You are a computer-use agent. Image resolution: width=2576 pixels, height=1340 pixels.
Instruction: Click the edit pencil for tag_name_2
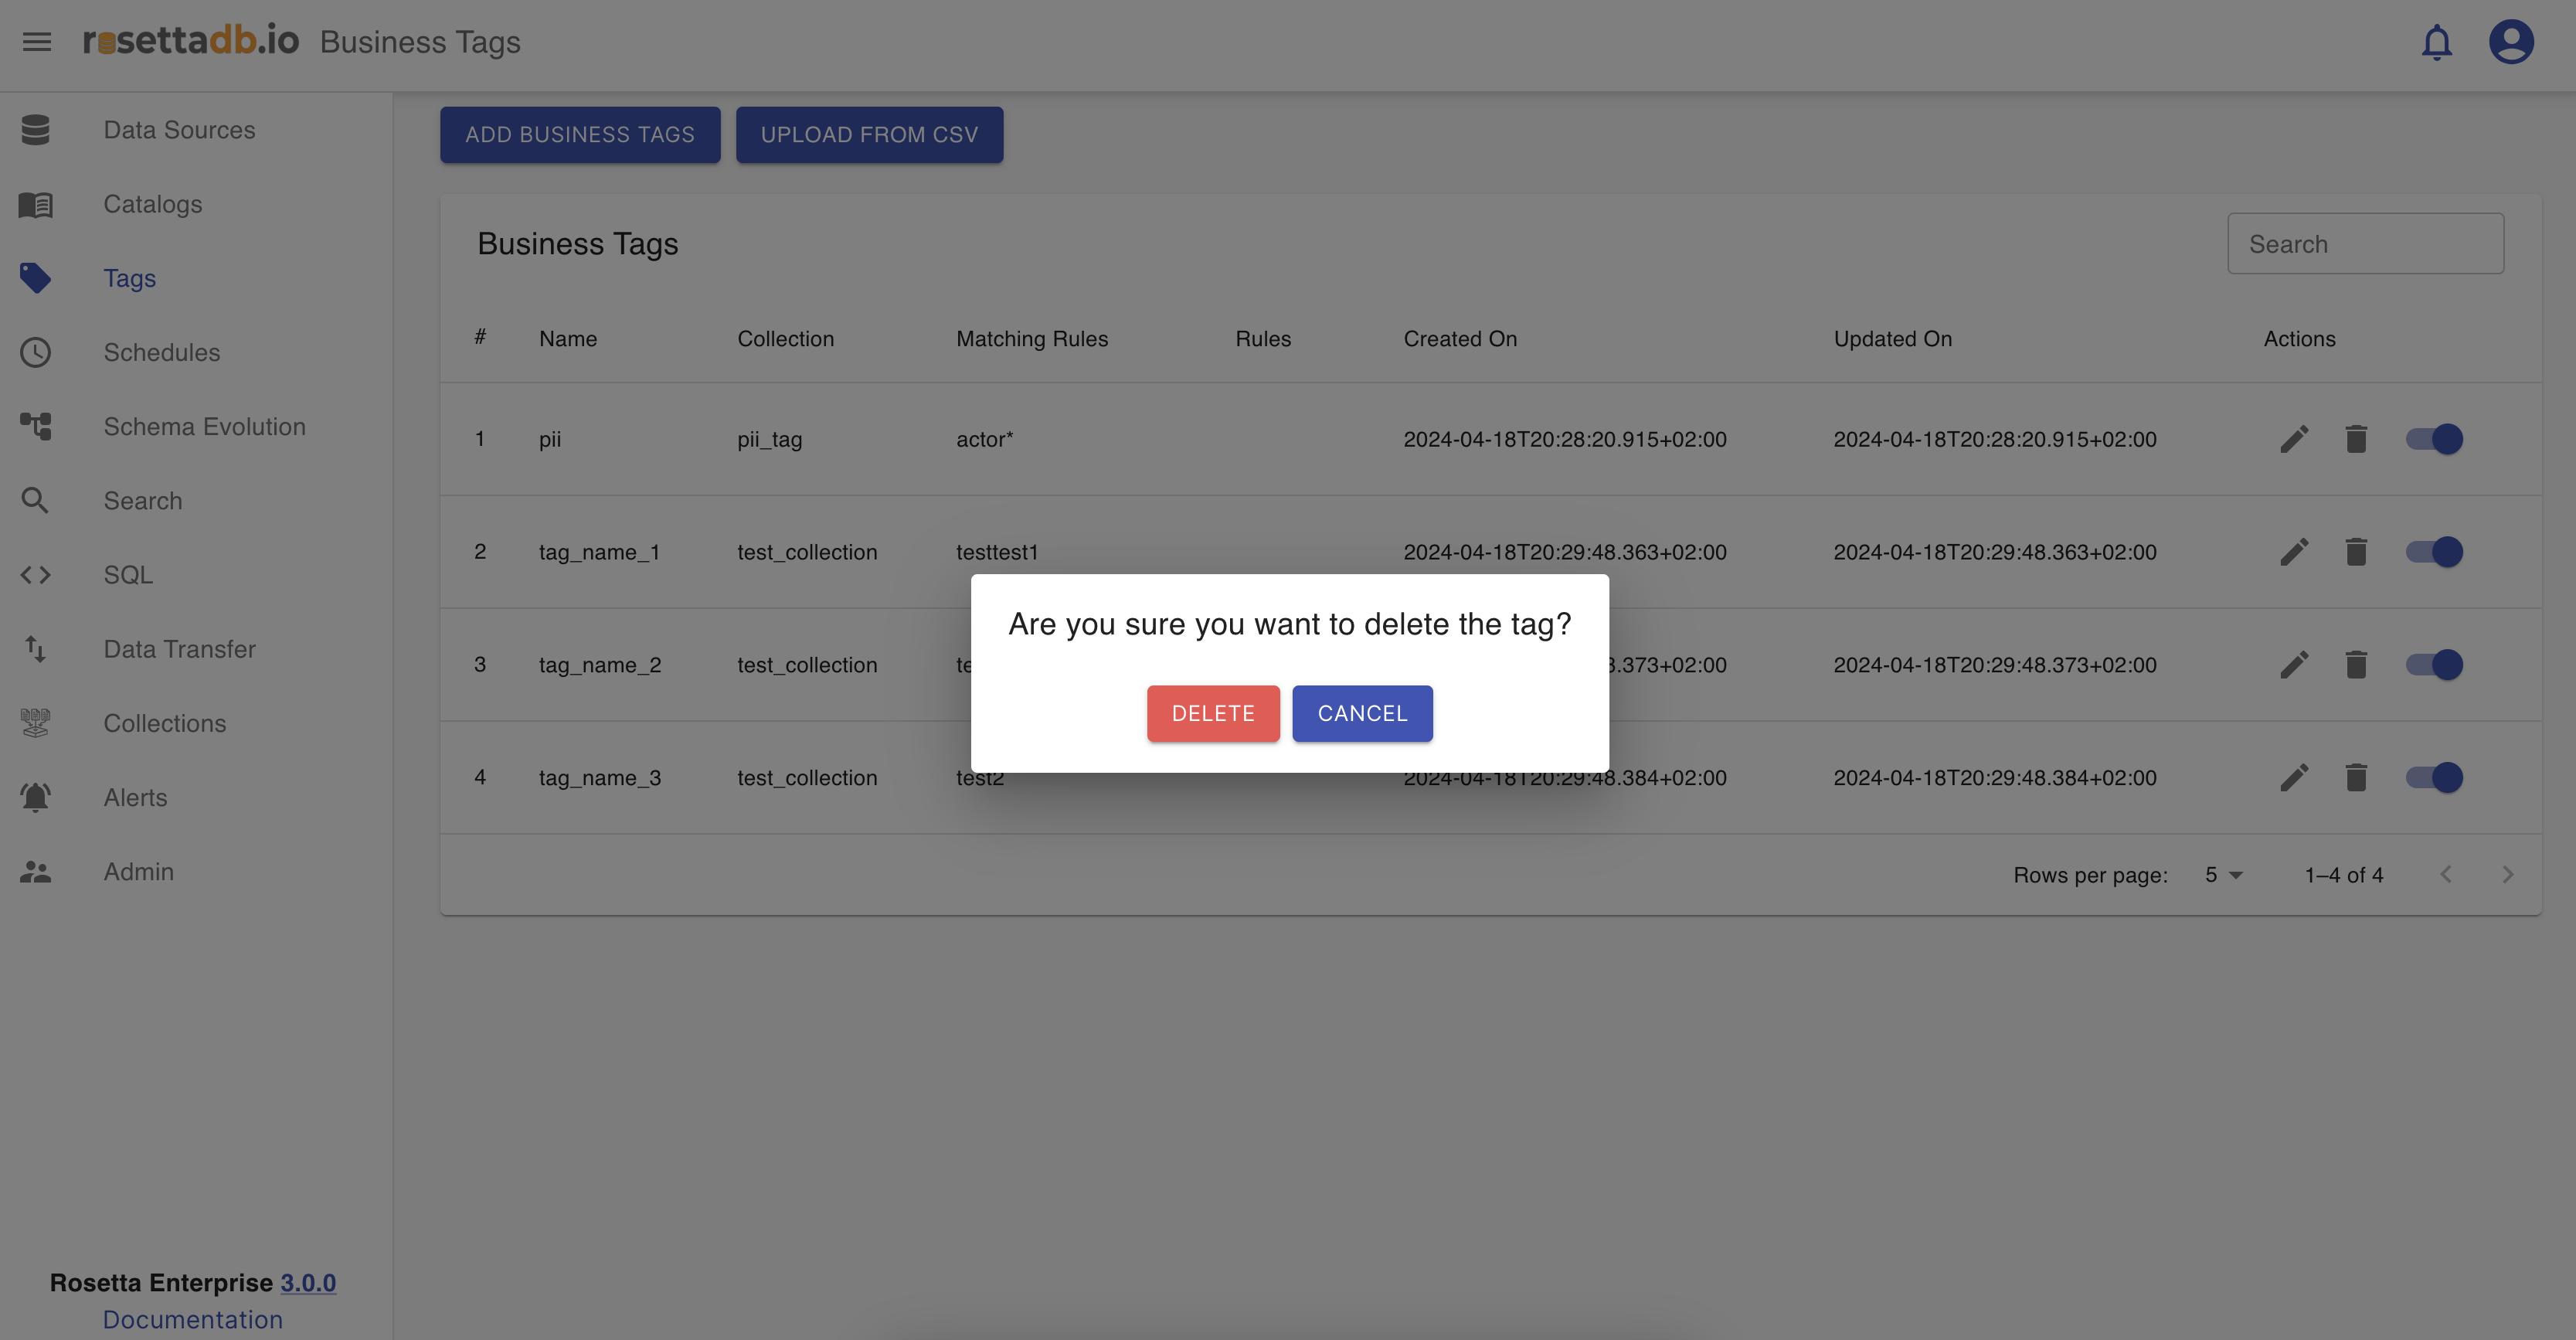(2294, 665)
